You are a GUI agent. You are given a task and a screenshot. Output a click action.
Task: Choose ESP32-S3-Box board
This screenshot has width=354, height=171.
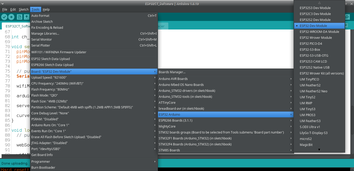pos(319,49)
